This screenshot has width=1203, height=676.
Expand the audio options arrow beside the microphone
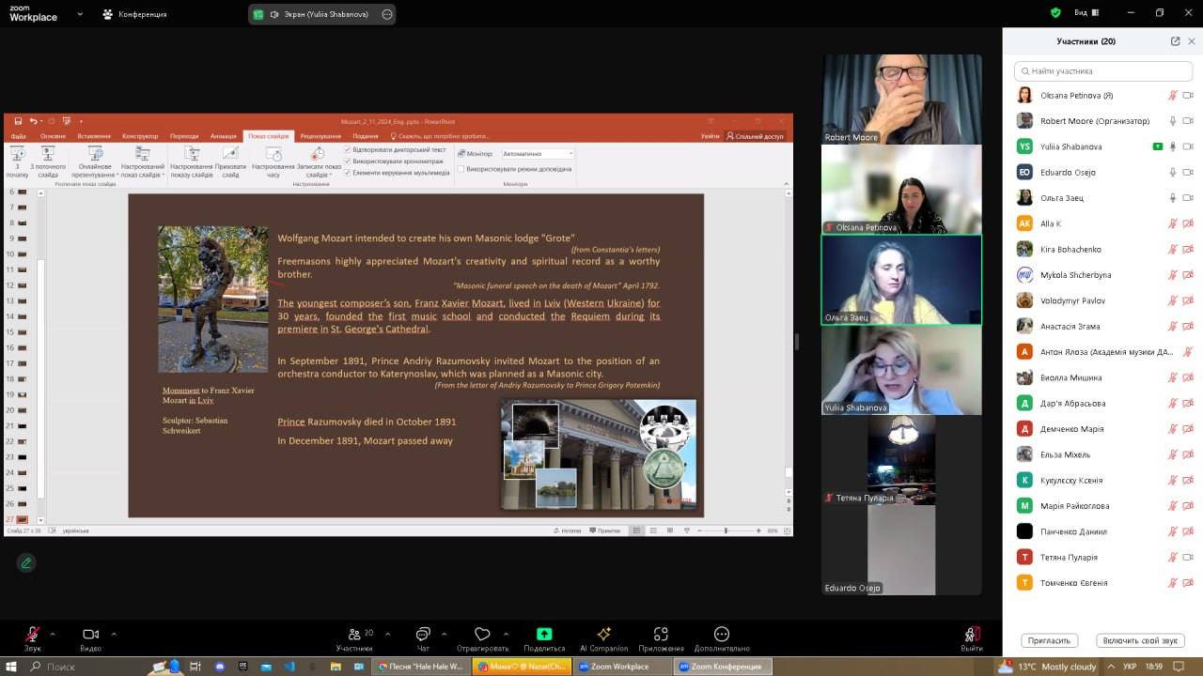tap(52, 634)
